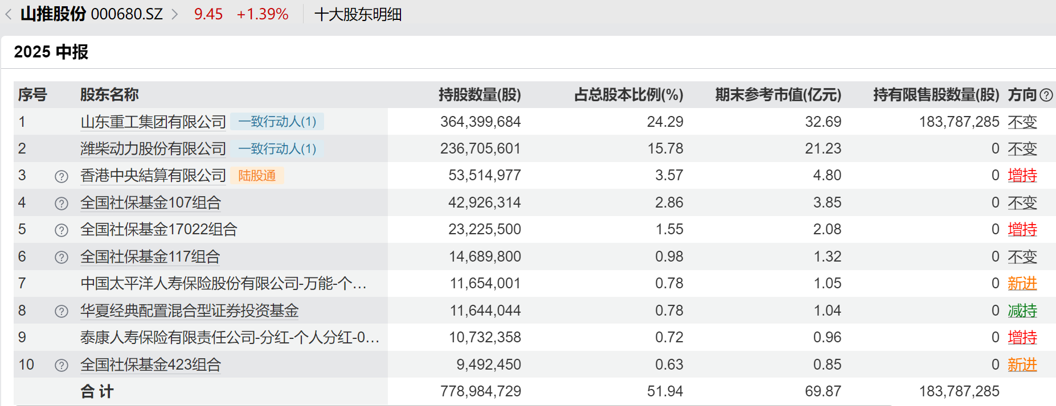Click 不变 link for 山东重工集团 row
The width and height of the screenshot is (1056, 406).
pos(1022,122)
